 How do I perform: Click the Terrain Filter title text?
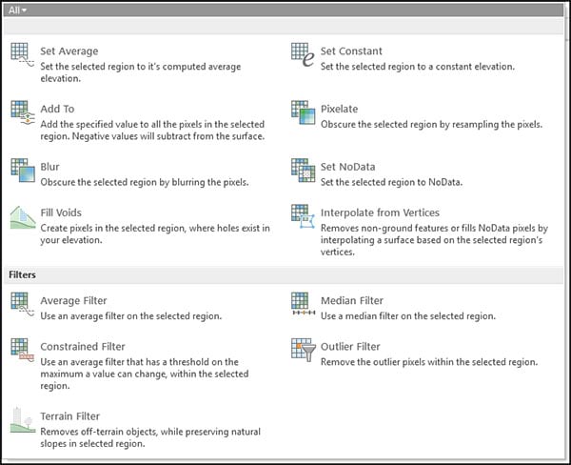(69, 416)
